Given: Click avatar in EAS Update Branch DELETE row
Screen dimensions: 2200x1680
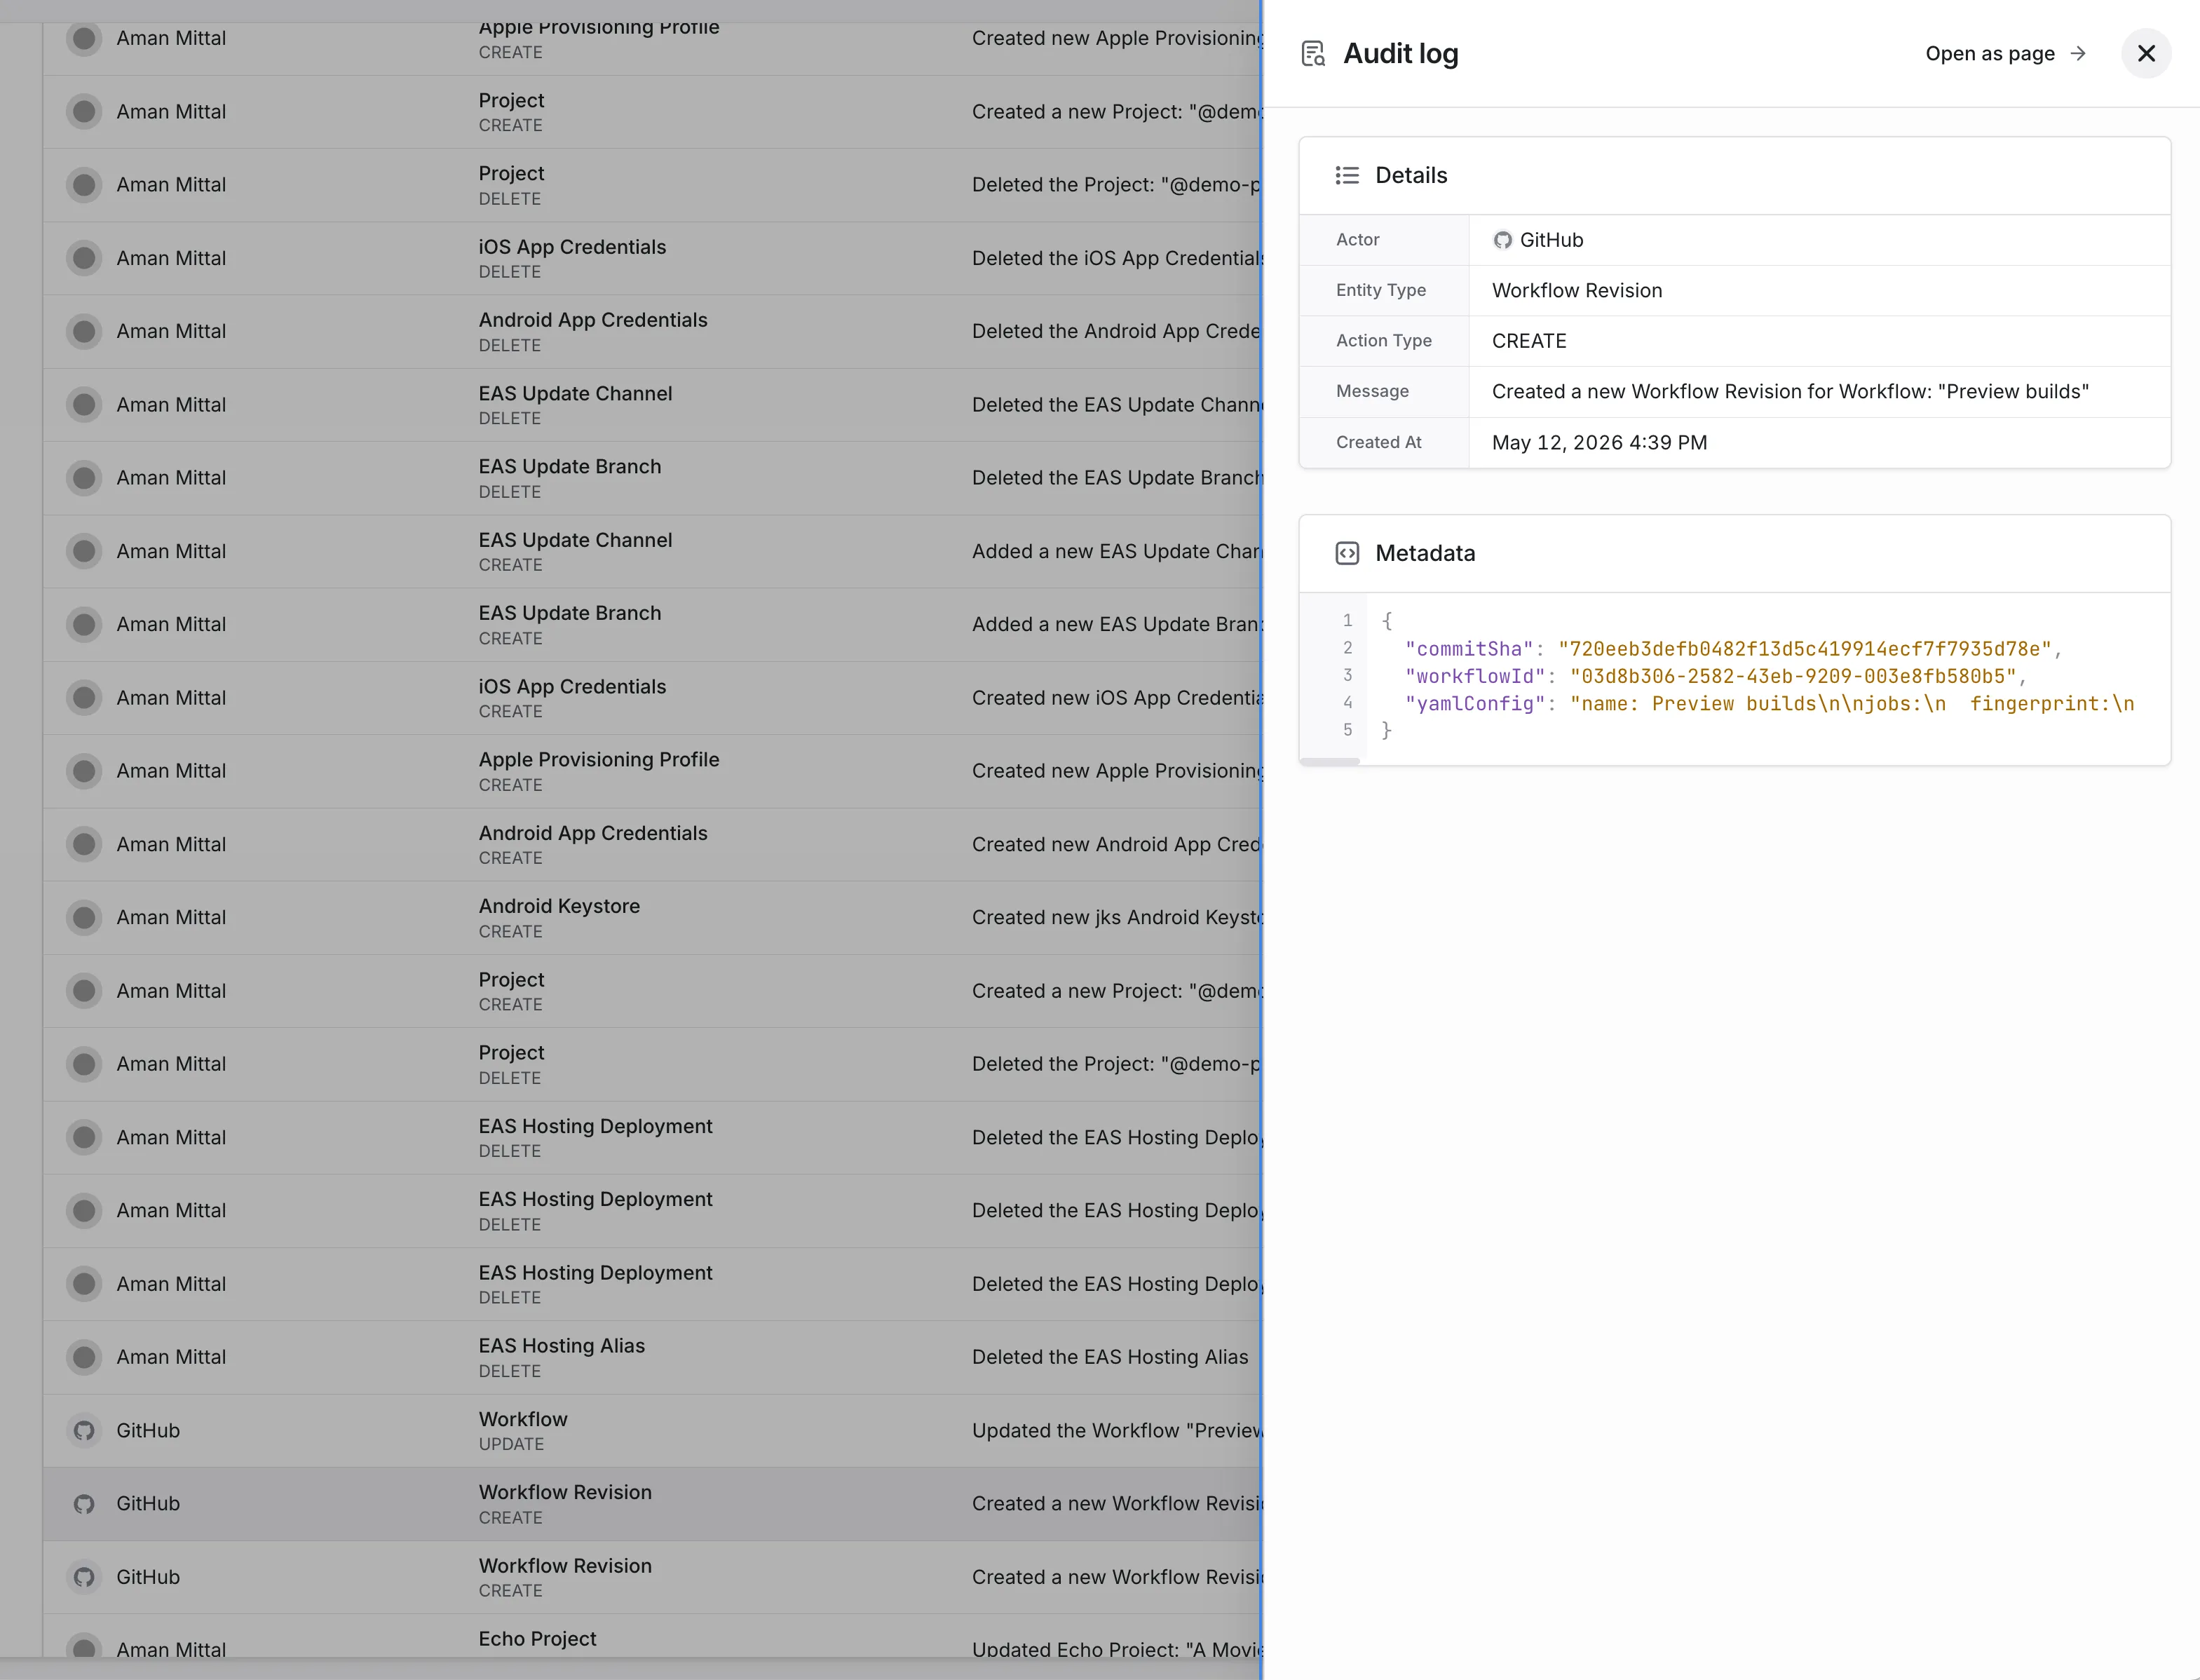Looking at the screenshot, I should point(84,478).
